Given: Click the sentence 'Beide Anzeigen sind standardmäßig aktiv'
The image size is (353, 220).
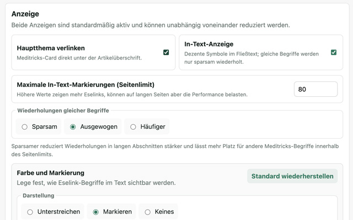Looking at the screenshot, I should 151,25.
